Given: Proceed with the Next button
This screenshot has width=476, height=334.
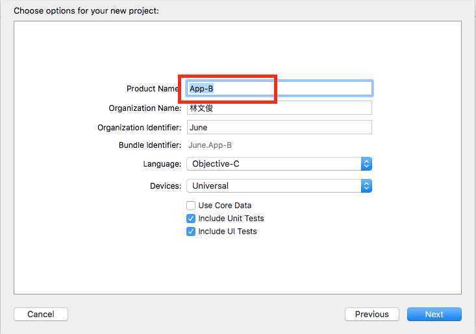Looking at the screenshot, I should 434,314.
